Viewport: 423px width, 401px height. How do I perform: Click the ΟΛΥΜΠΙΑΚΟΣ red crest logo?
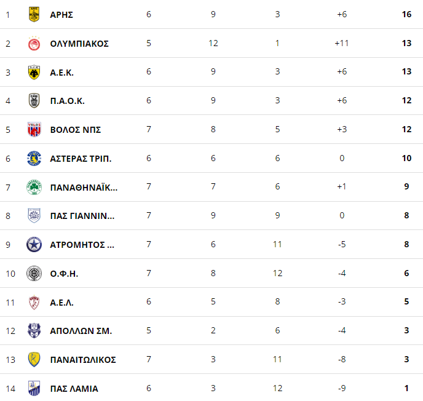pyautogui.click(x=34, y=44)
